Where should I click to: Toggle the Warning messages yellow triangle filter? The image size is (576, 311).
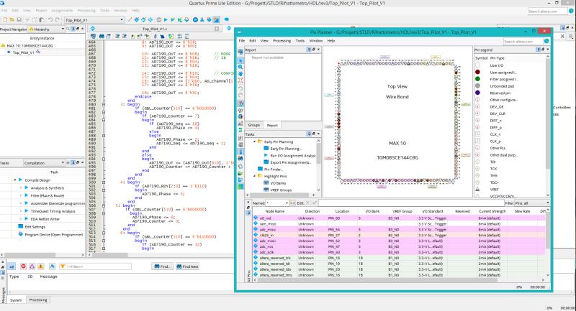(x=40, y=266)
